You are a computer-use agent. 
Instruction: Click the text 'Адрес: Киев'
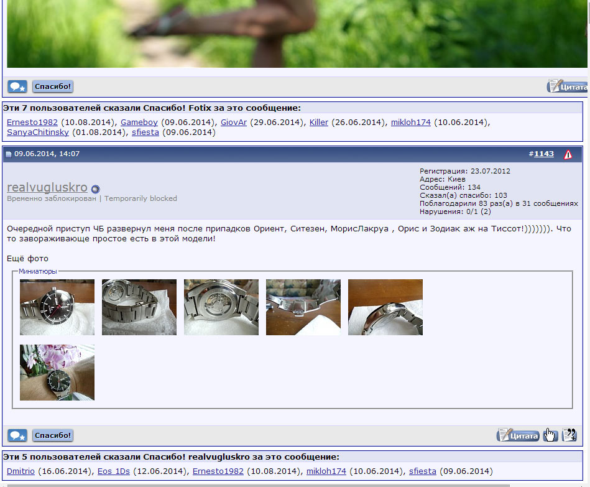[443, 179]
